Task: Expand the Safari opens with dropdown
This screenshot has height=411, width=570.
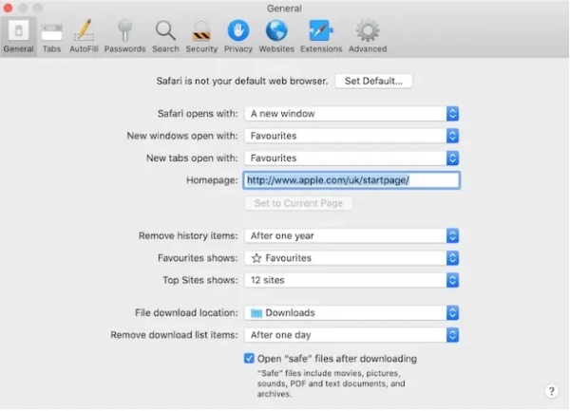Action: (x=351, y=114)
